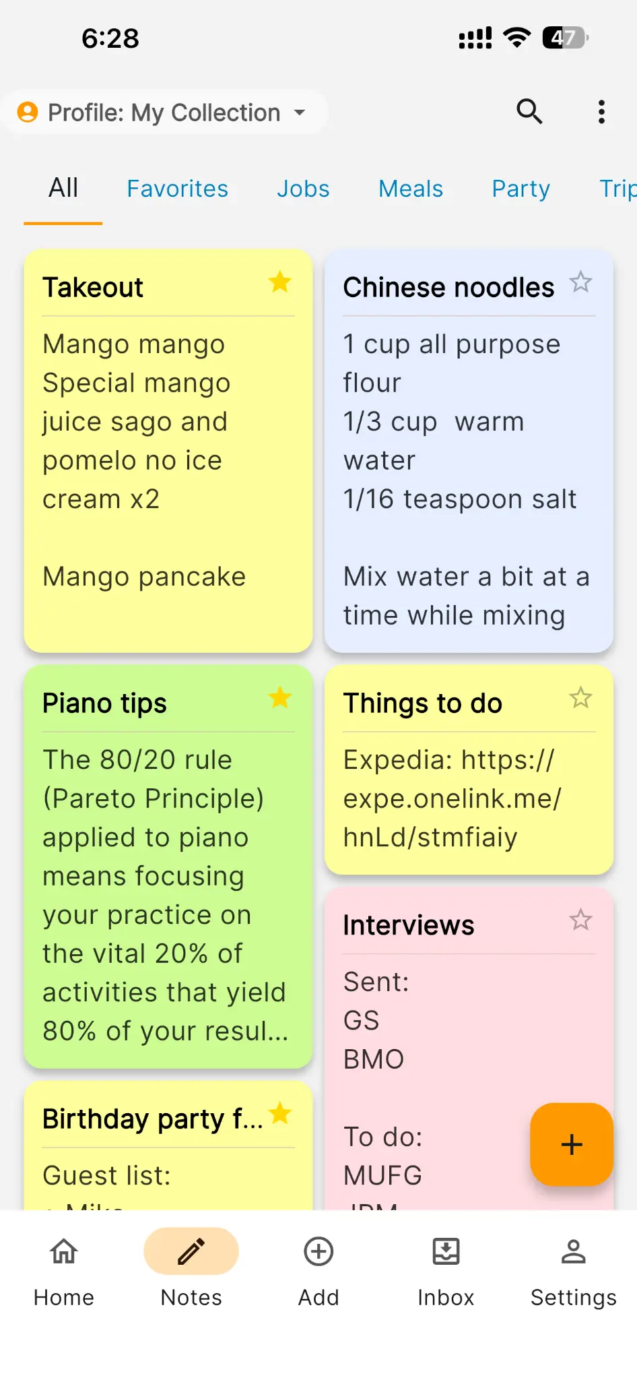The height and width of the screenshot is (1380, 637).
Task: Open the Expedia link in Things to do
Action: click(451, 798)
